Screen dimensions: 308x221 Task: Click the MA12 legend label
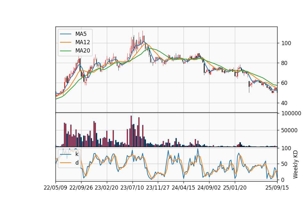(x=82, y=42)
